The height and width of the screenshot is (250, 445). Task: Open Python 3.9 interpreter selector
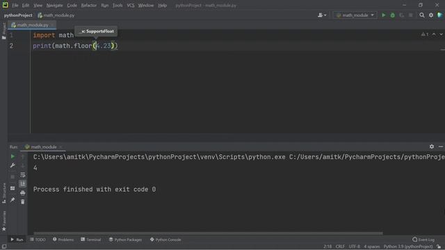[408, 247]
